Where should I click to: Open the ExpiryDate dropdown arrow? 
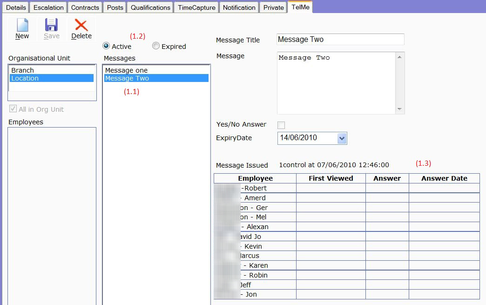pos(342,138)
